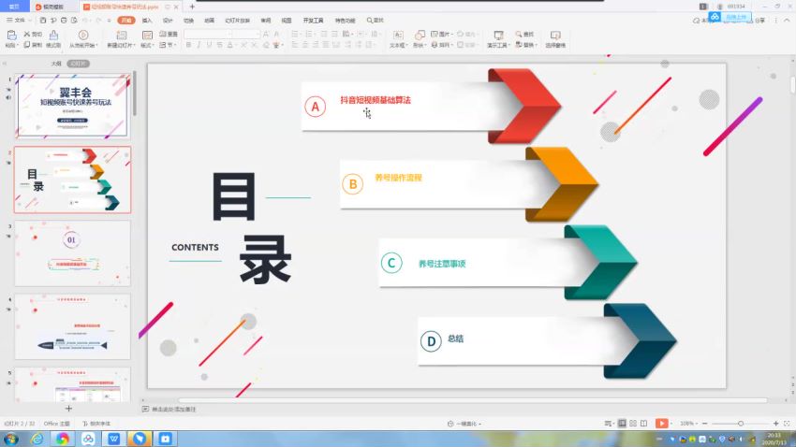Image resolution: width=796 pixels, height=447 pixels.
Task: Toggle Underline formatting
Action: pos(209,45)
